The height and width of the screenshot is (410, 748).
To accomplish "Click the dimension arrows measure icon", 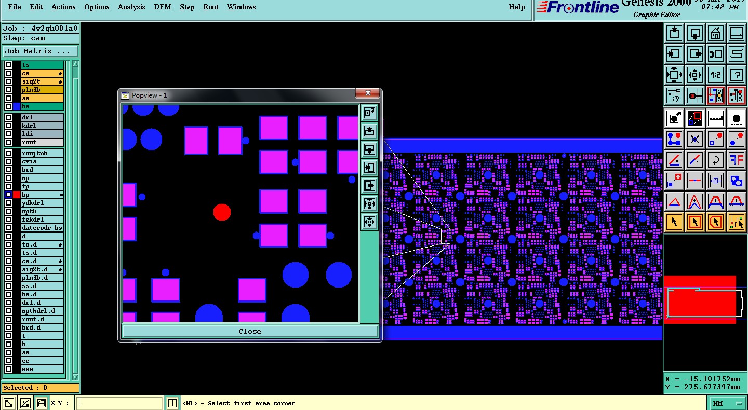I will (716, 181).
